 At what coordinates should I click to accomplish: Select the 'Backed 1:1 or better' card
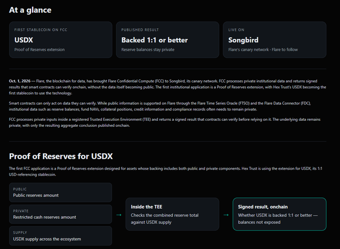(x=167, y=39)
